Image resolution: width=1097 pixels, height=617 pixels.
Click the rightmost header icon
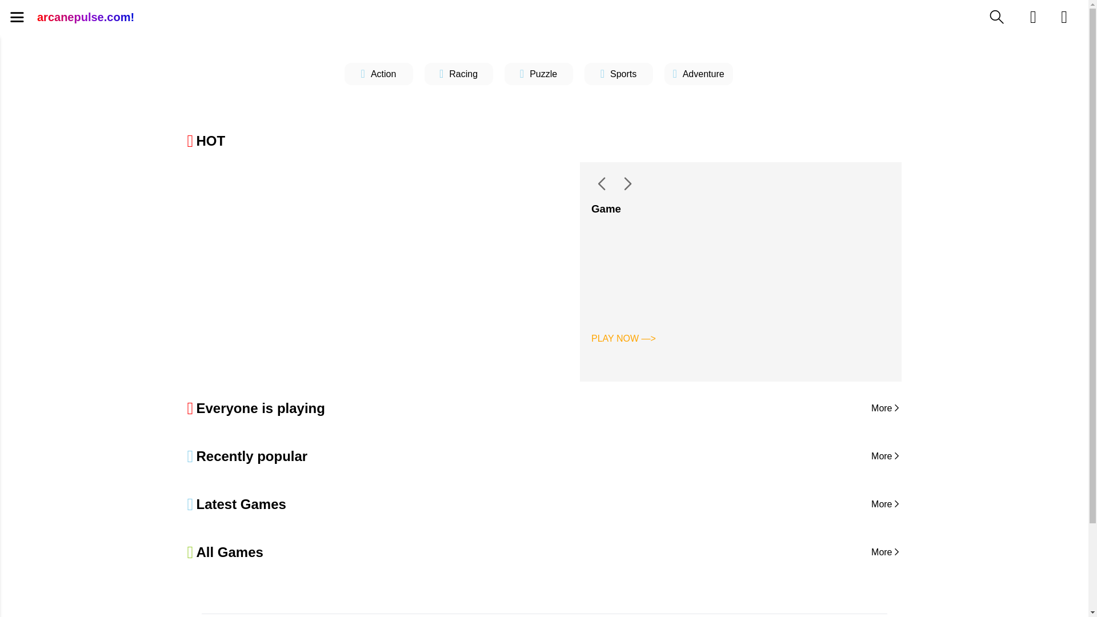pos(1064,17)
